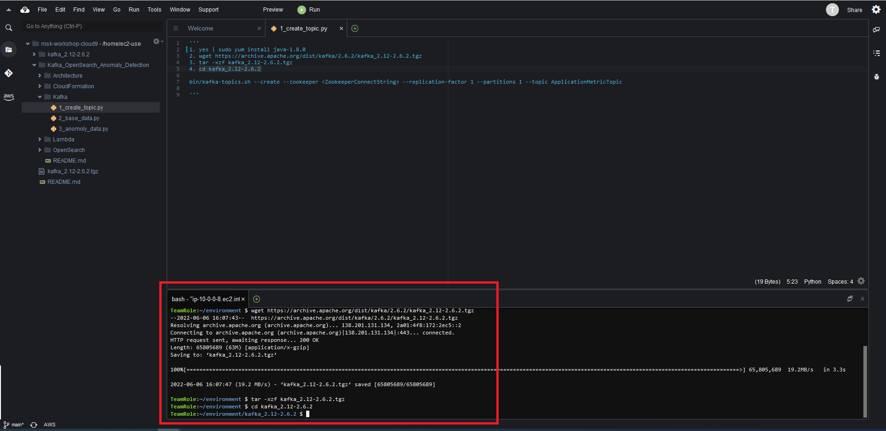This screenshot has width=886, height=431.
Task: Open the Support menu
Action: [x=208, y=10]
